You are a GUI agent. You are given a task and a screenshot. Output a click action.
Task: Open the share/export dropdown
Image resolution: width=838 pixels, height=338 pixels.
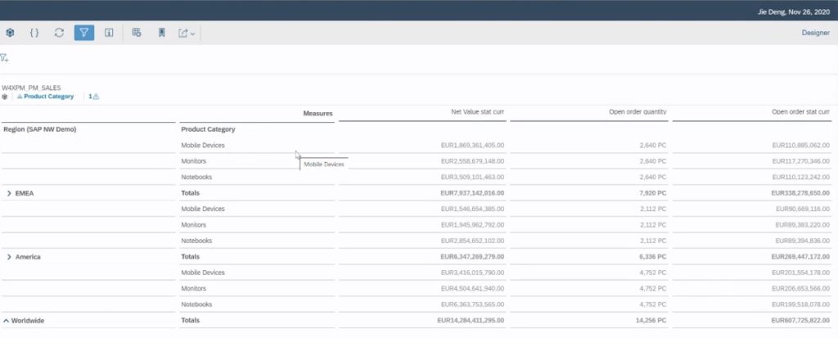pos(187,33)
